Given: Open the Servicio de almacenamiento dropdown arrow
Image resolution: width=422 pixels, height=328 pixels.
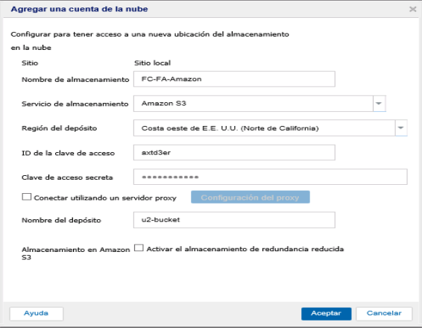Looking at the screenshot, I should [x=379, y=104].
